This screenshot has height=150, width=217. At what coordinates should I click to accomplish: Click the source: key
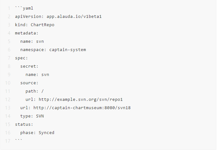pyautogui.click(x=29, y=83)
